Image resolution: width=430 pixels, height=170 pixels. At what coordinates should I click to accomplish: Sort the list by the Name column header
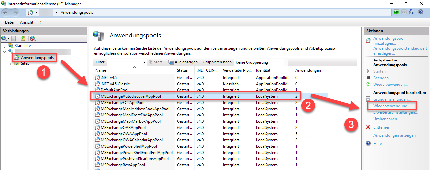coord(134,70)
